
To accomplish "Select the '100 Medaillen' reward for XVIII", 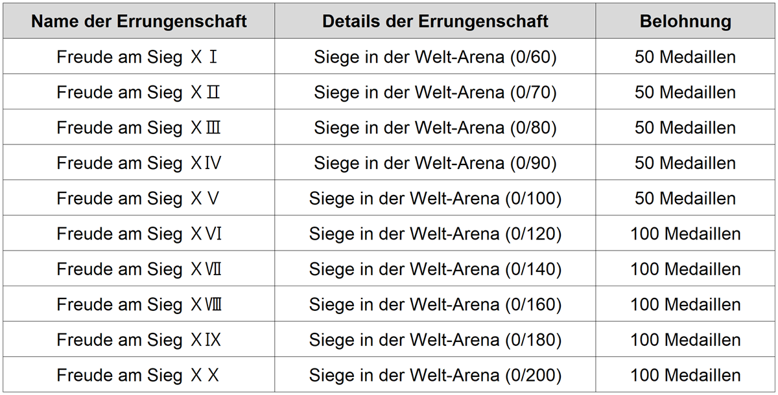I will 685,304.
